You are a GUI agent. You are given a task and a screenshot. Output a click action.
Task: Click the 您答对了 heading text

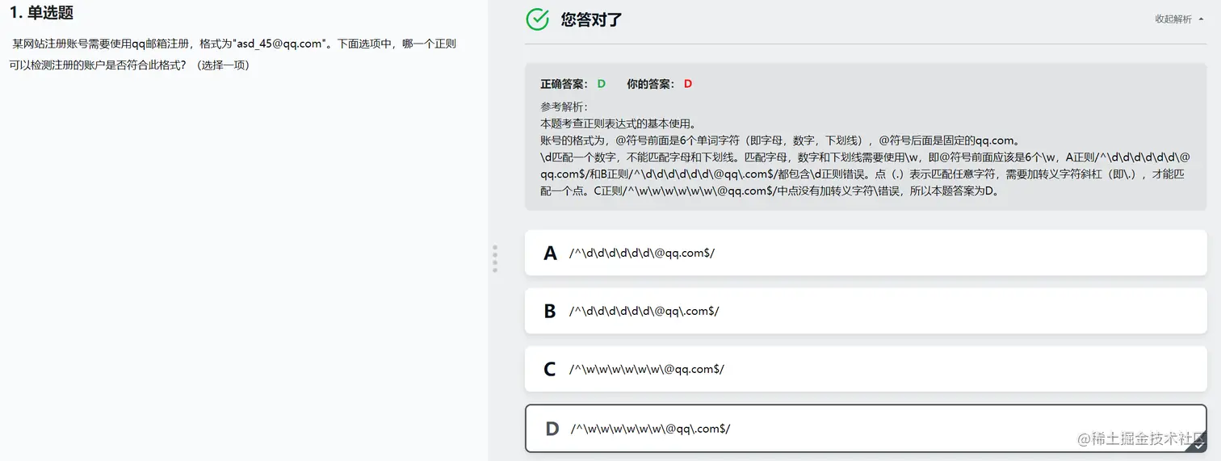point(592,20)
